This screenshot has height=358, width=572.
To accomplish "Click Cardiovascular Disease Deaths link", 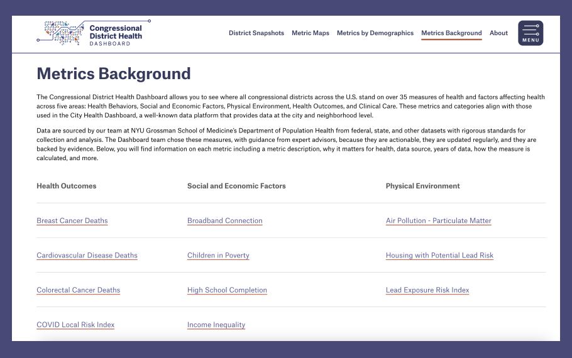I will click(87, 256).
